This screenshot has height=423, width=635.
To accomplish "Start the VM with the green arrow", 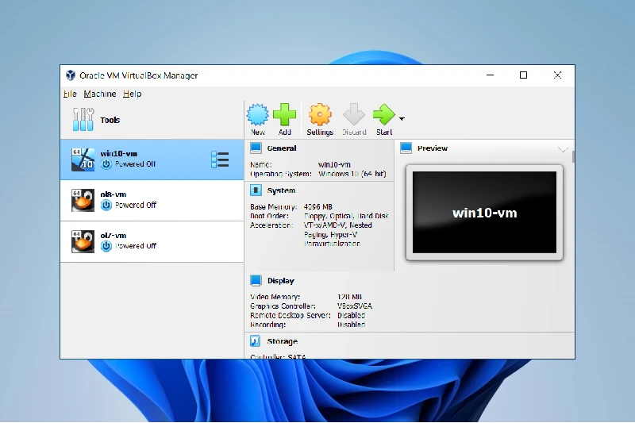I will [x=383, y=114].
